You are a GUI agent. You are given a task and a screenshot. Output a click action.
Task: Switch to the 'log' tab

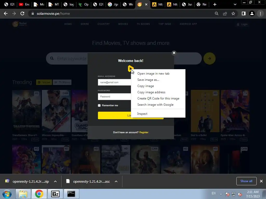[x=69, y=4]
